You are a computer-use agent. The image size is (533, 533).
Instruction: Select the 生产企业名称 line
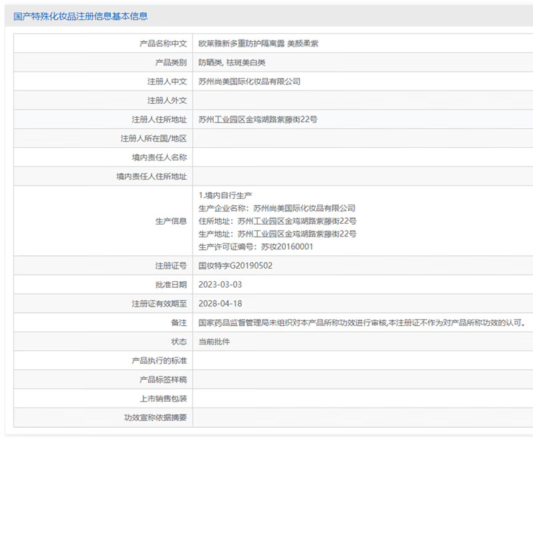point(277,209)
